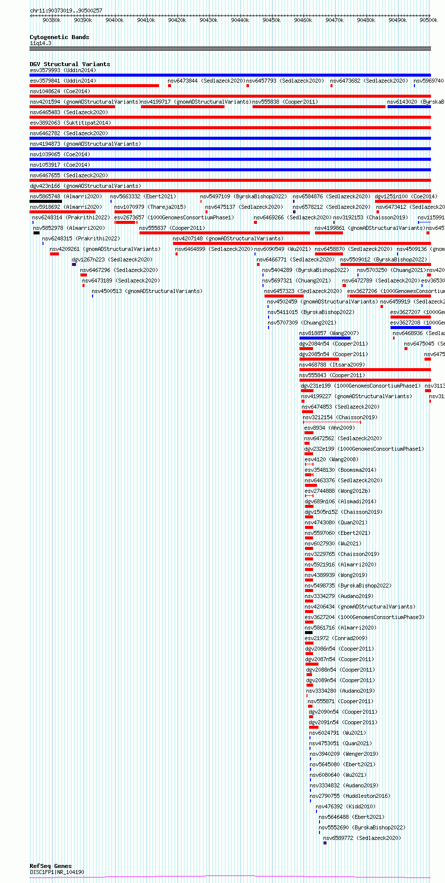Select nsv5411015 (ByrskaBishop2022) label
The height and width of the screenshot is (883, 445).
311,312
